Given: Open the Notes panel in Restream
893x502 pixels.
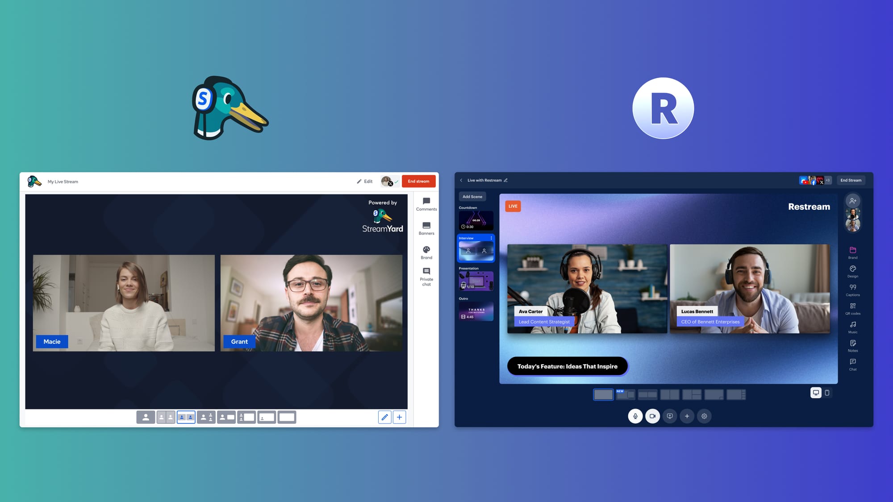Looking at the screenshot, I should click(x=853, y=346).
